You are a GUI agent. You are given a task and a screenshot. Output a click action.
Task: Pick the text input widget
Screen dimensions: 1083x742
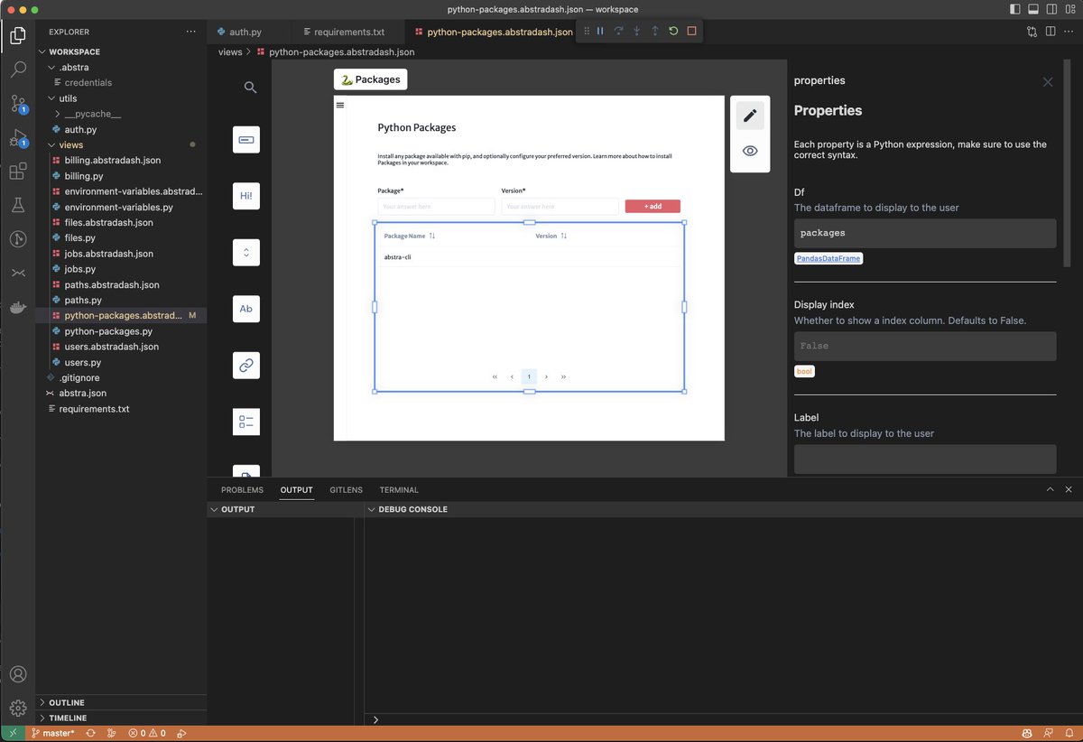coord(246,140)
